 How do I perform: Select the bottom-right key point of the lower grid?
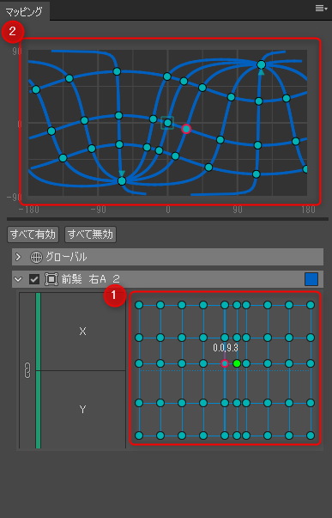click(x=311, y=436)
